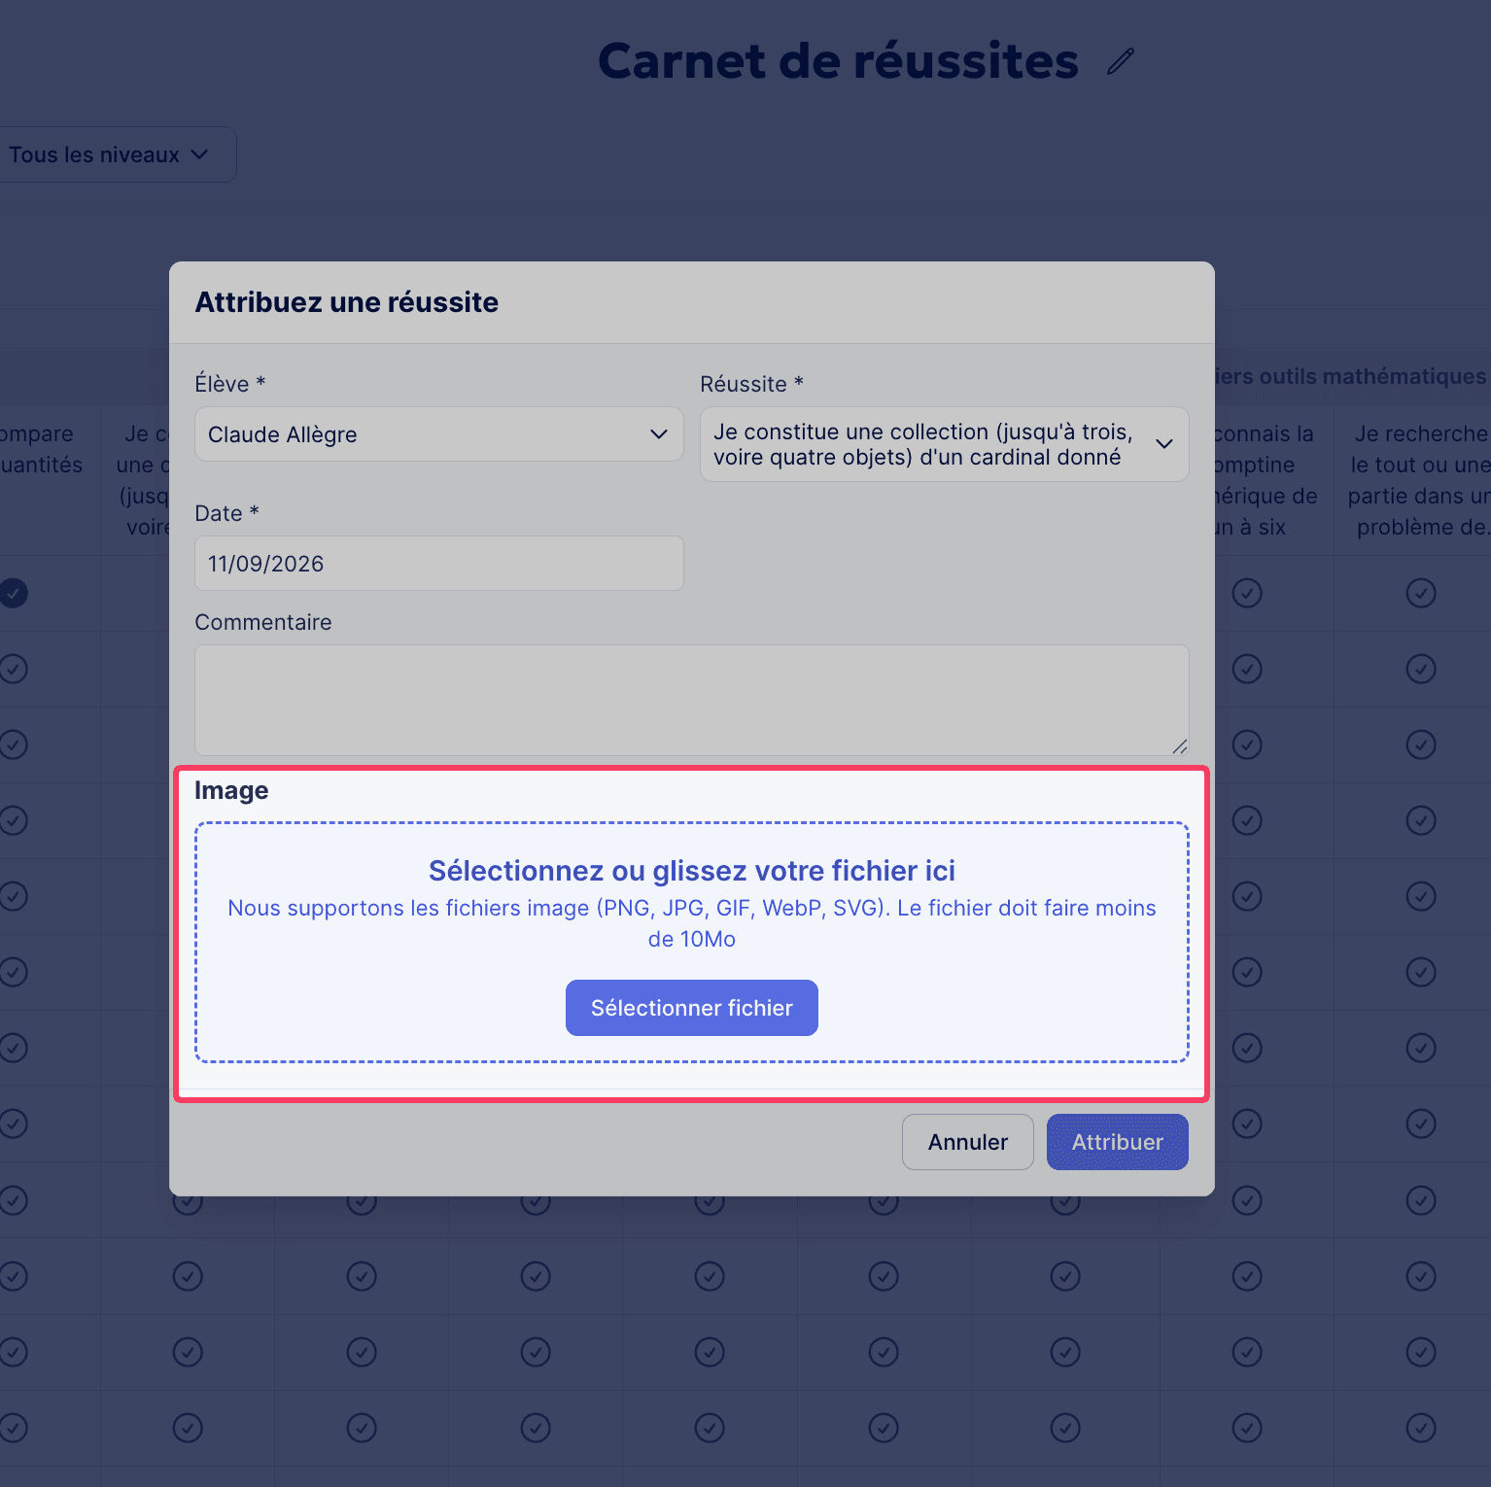Click the dashed file drop zone heading text
Screen dimensions: 1491x1487
(692, 871)
